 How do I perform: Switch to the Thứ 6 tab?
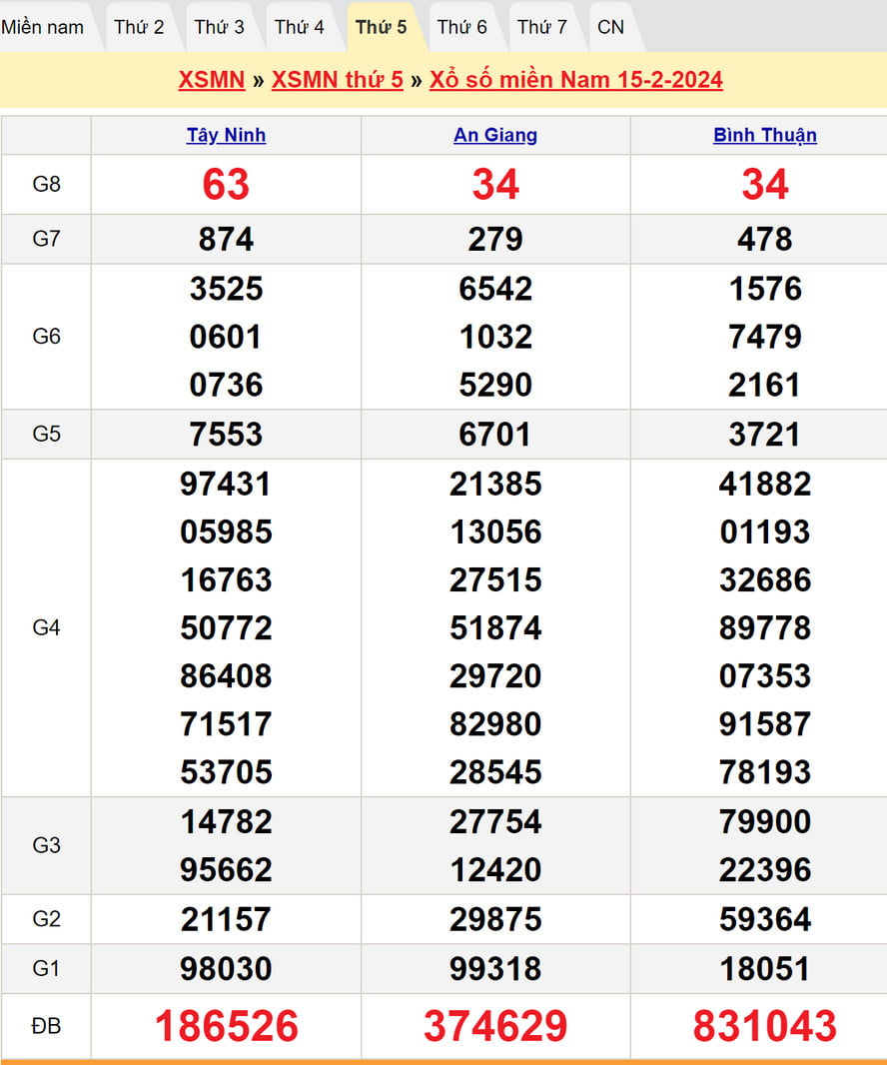[x=462, y=27]
